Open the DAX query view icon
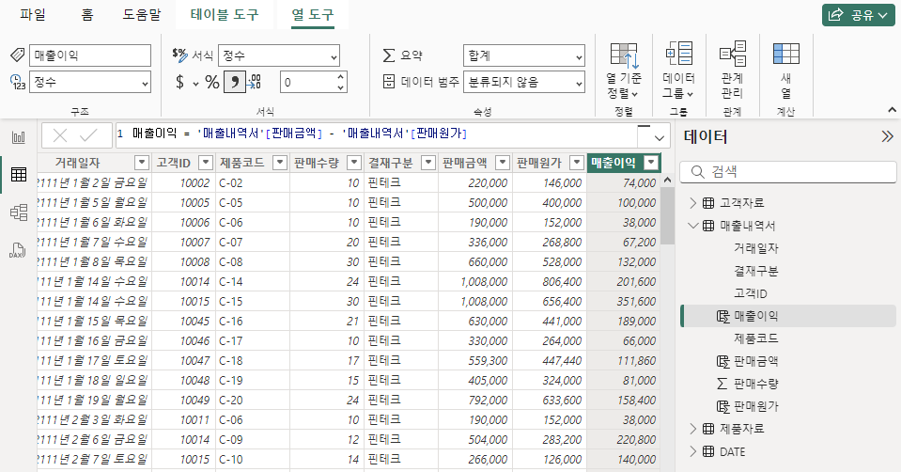This screenshot has width=901, height=472. pyautogui.click(x=17, y=250)
